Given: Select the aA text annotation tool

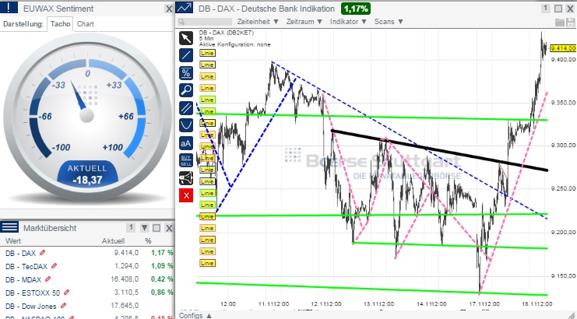Looking at the screenshot, I should (186, 143).
